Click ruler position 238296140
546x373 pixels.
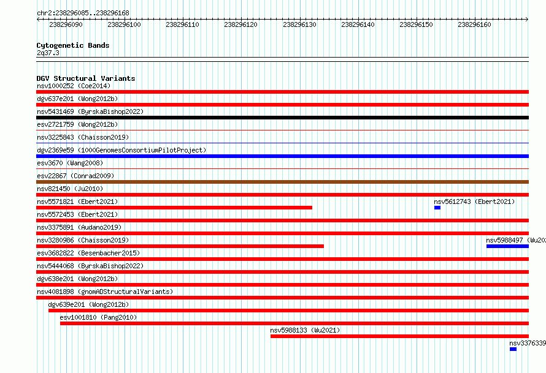(358, 24)
